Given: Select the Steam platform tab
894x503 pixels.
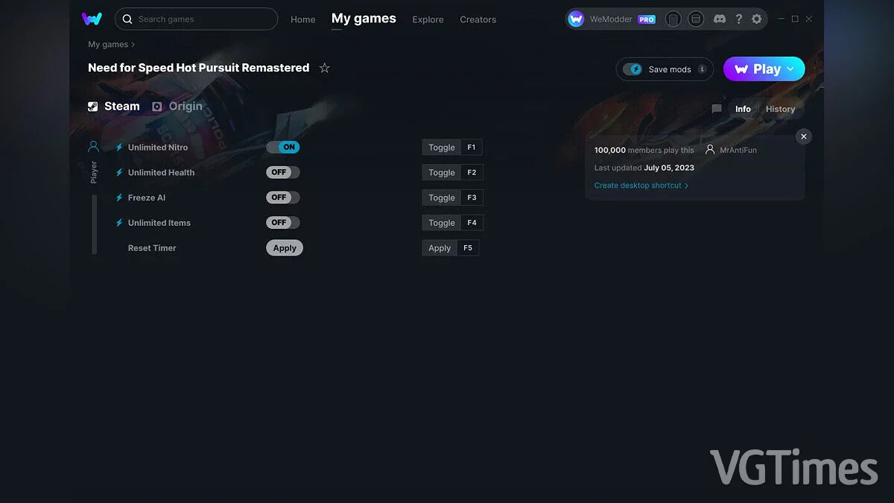Looking at the screenshot, I should (114, 107).
